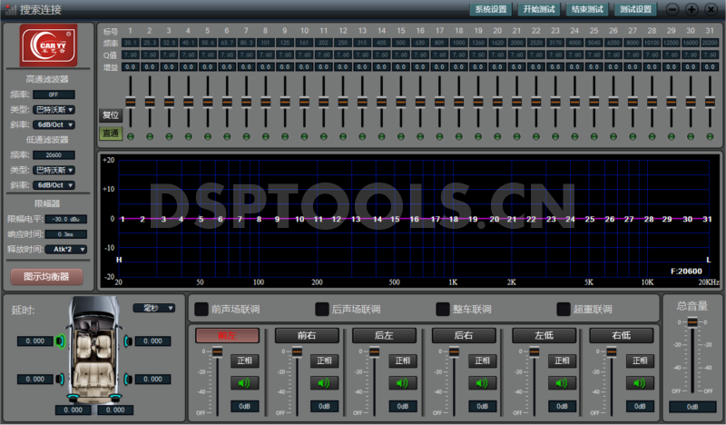
Task: Enable the 前声场联调 checkbox
Action: pos(201,310)
